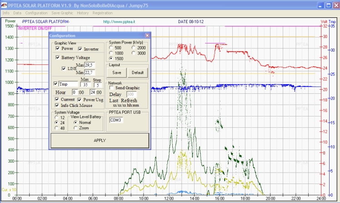Select 12 system voltage option

(57, 117)
